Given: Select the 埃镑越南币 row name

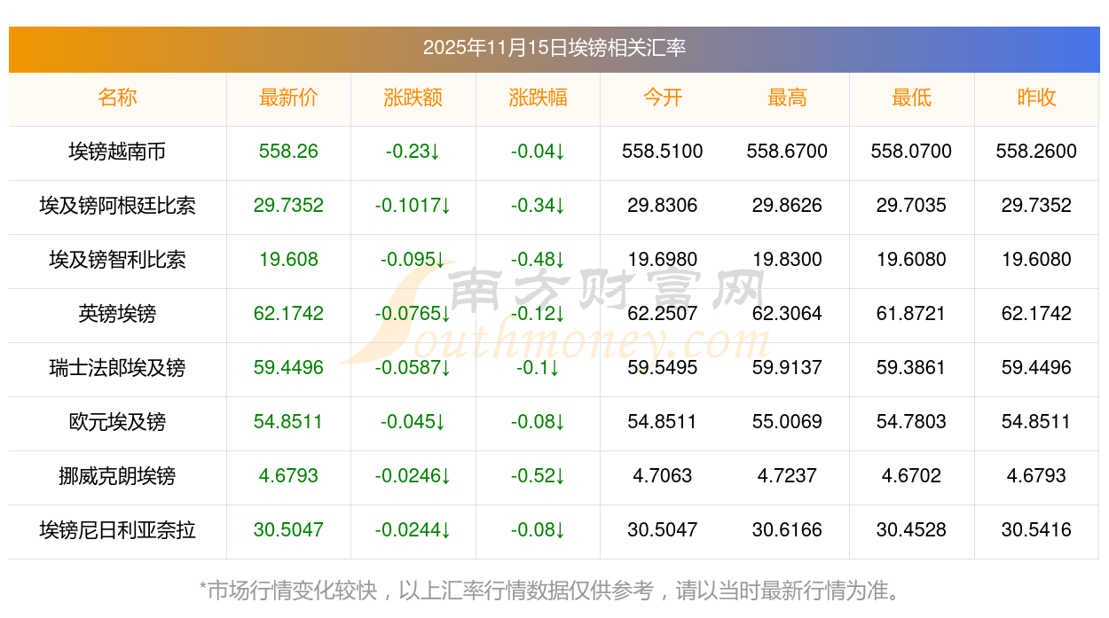Looking at the screenshot, I should coord(118,152).
